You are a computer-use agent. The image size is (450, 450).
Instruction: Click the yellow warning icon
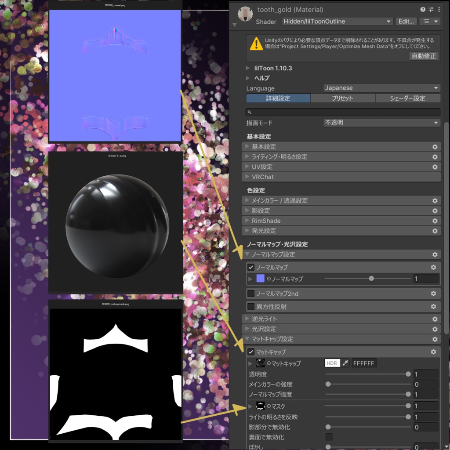click(x=256, y=44)
